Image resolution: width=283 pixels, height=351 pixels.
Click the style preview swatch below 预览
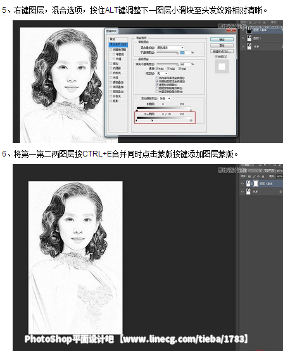tap(222, 67)
